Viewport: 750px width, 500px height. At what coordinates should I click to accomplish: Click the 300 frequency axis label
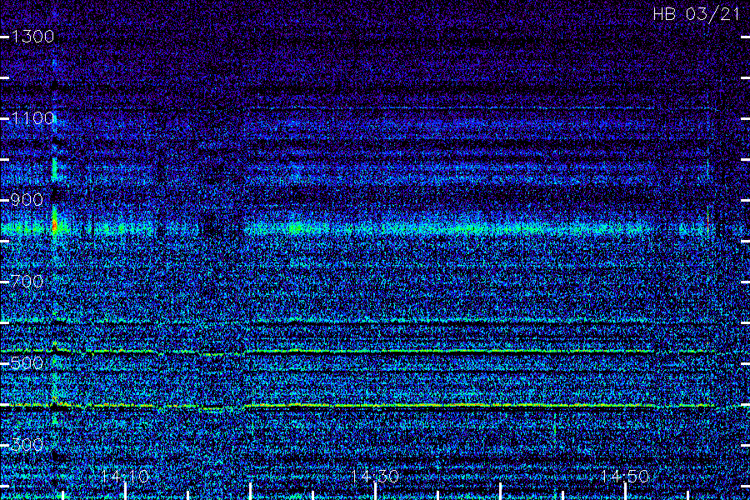tap(27, 445)
